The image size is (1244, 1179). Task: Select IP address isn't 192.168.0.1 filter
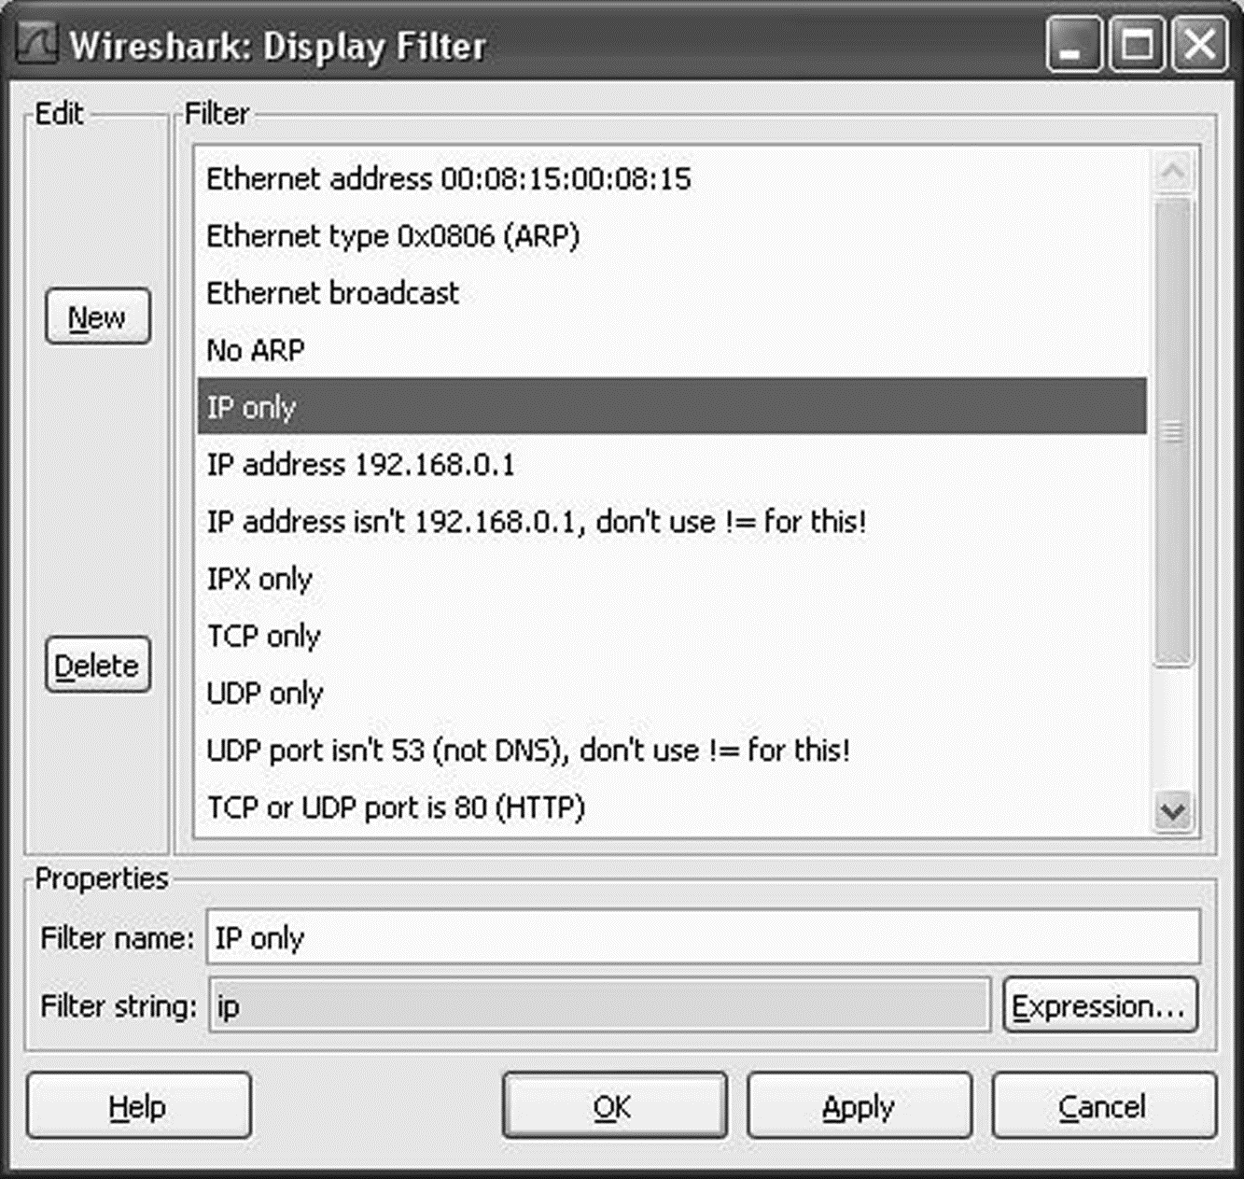(x=672, y=521)
